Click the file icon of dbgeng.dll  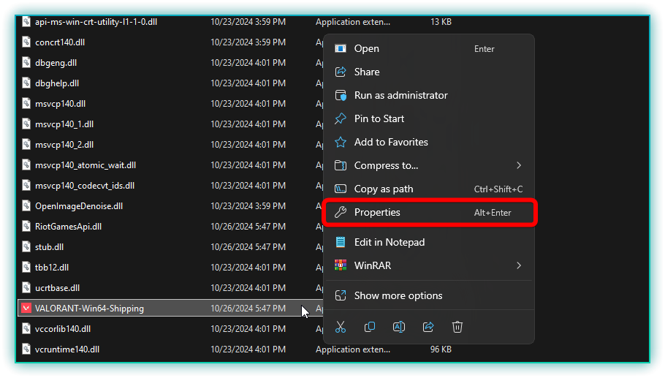pyautogui.click(x=26, y=62)
